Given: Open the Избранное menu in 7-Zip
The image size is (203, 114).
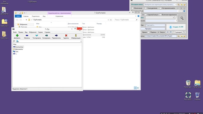Looking at the screenshot, I should click(x=33, y=32).
